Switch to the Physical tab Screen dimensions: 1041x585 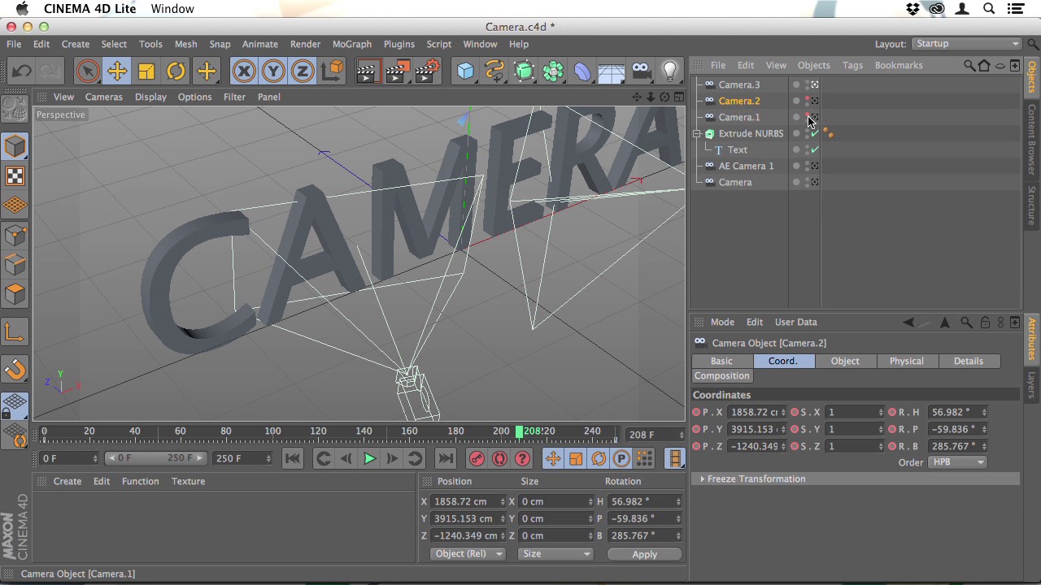pyautogui.click(x=906, y=361)
